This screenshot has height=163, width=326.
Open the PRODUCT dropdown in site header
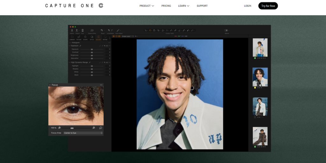tap(146, 6)
